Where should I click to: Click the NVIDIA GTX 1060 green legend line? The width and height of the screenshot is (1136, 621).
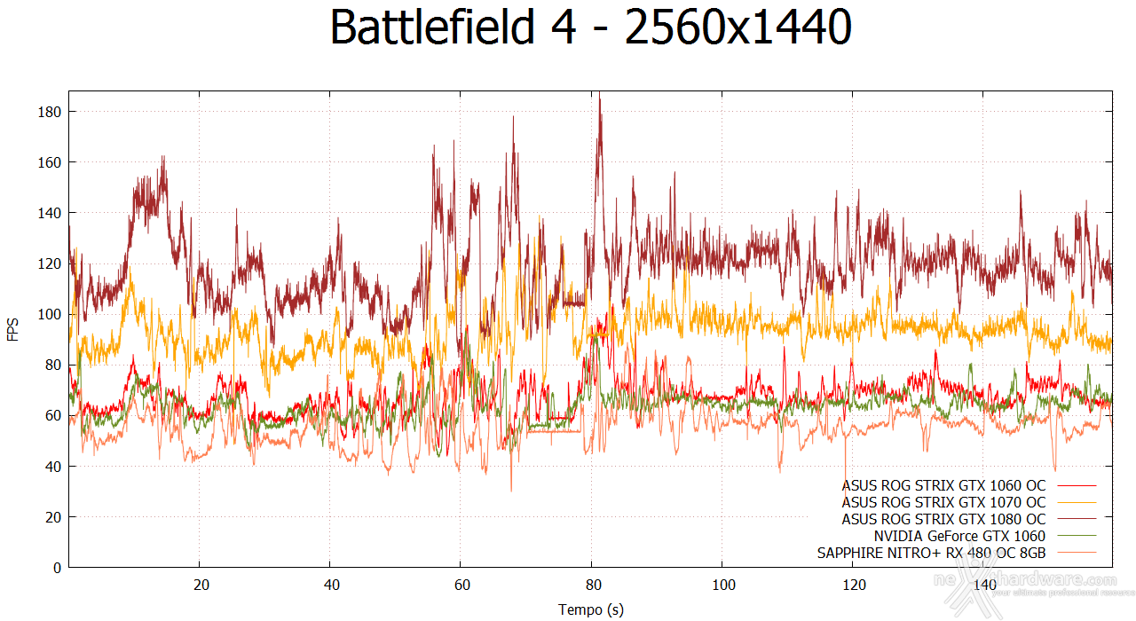pos(1077,536)
